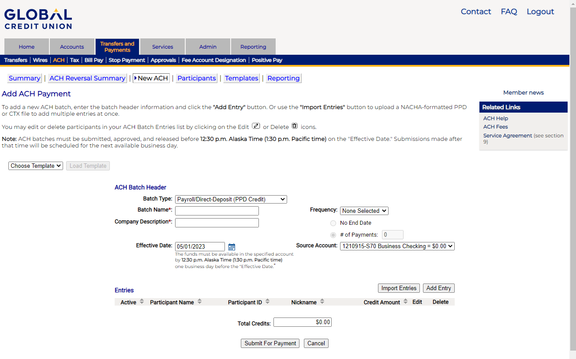Click the Contact link at top
The image size is (576, 359).
(x=476, y=12)
